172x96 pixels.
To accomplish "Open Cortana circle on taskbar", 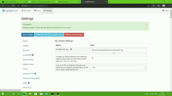I will tap(13, 94).
